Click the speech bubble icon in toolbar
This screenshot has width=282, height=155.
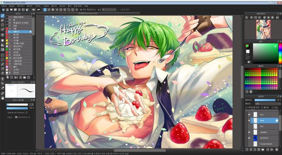[11, 10]
